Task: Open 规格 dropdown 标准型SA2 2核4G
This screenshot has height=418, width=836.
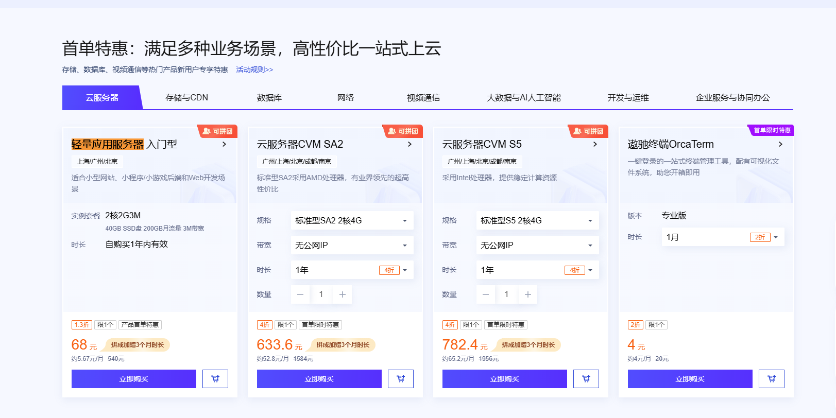Action: point(352,220)
